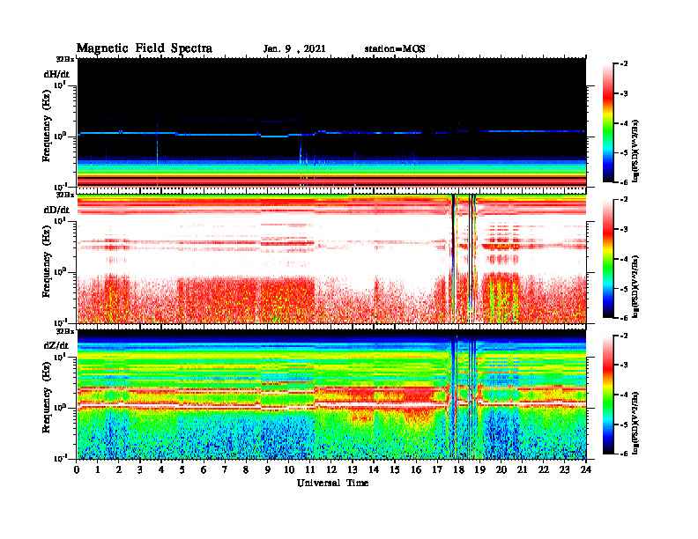Click the dH/dt color scale bar
The image size is (698, 539).
(608, 123)
